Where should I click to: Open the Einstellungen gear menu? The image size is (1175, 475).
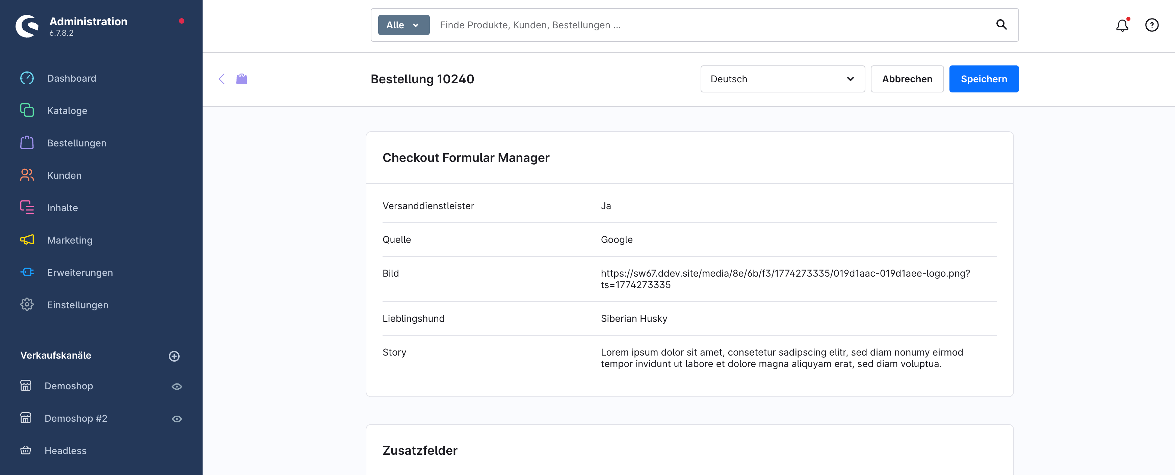point(78,305)
